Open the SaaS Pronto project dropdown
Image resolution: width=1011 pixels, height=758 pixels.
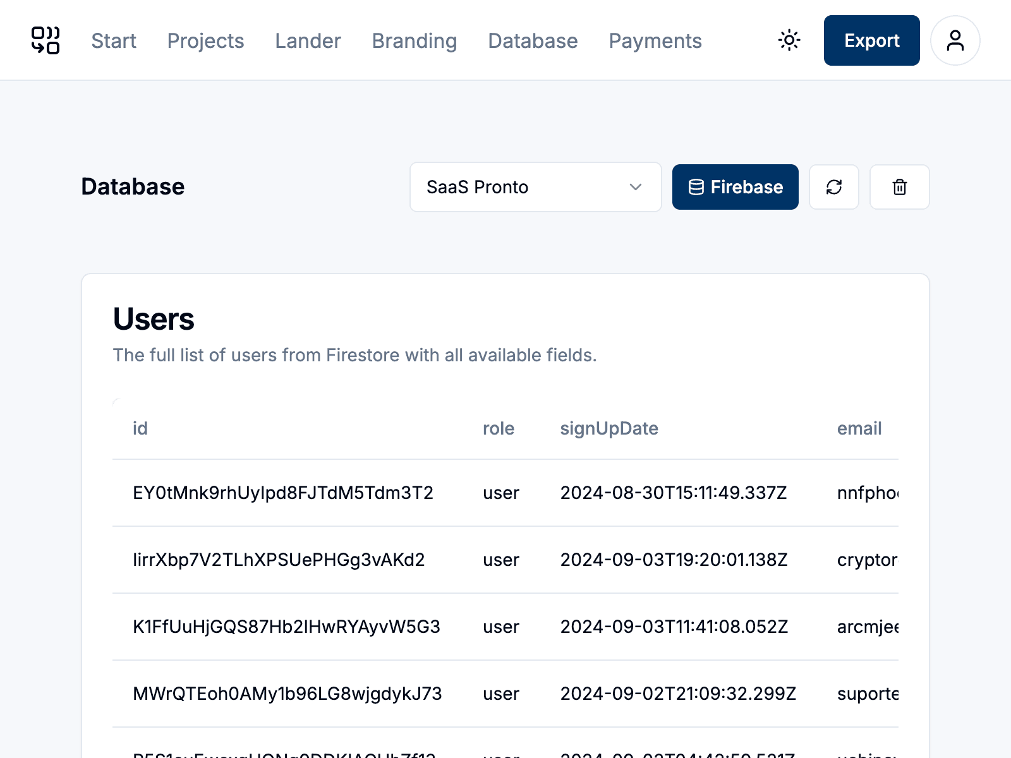tap(536, 187)
